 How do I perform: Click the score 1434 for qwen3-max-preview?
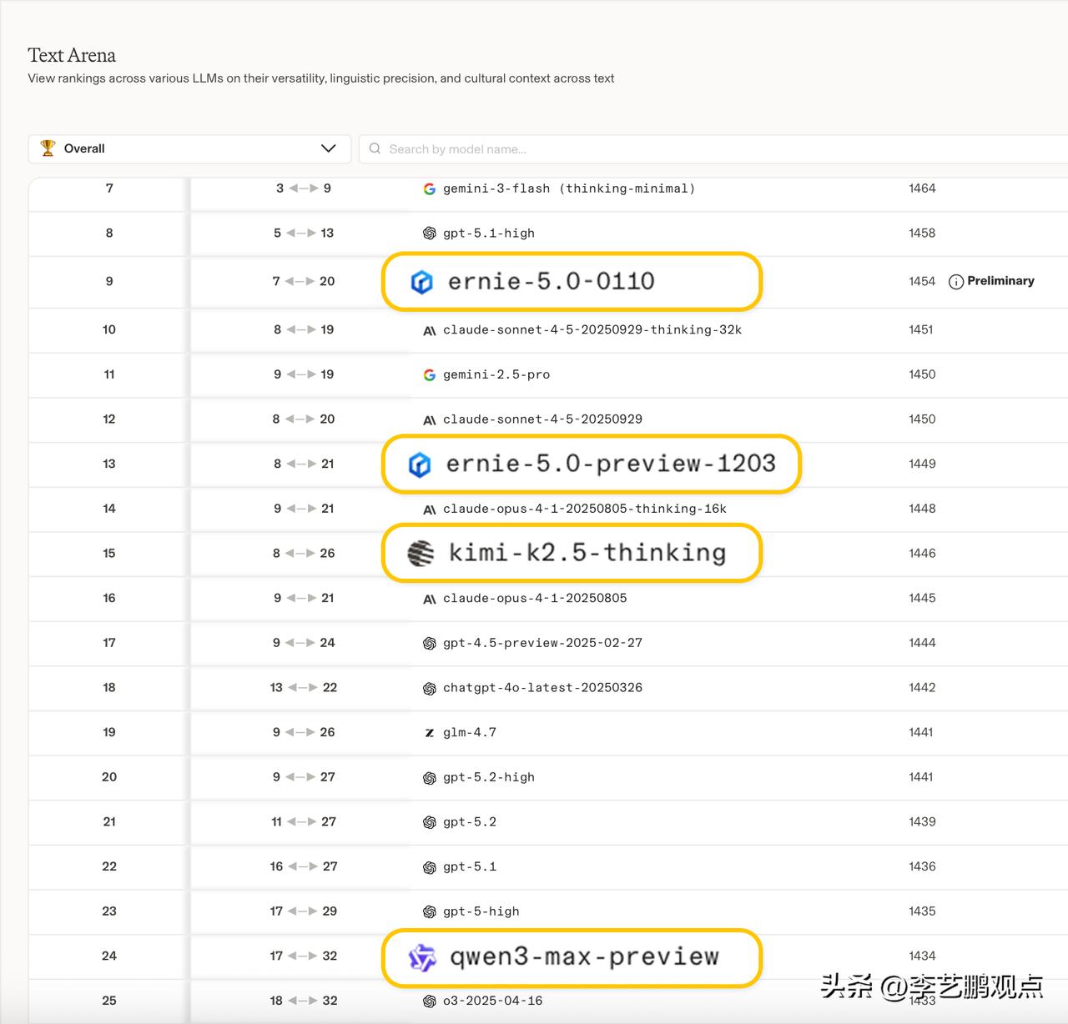[x=922, y=956]
